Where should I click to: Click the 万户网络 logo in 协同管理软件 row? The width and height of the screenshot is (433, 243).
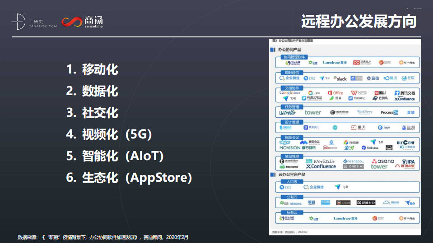click(407, 63)
